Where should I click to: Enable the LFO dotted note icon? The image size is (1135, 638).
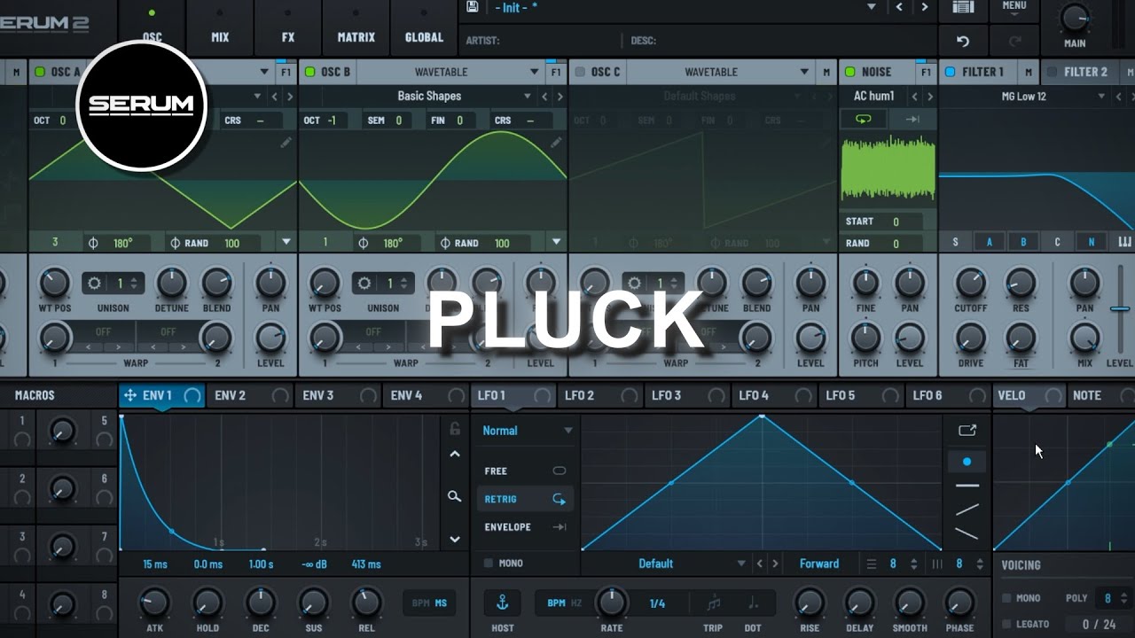[754, 603]
